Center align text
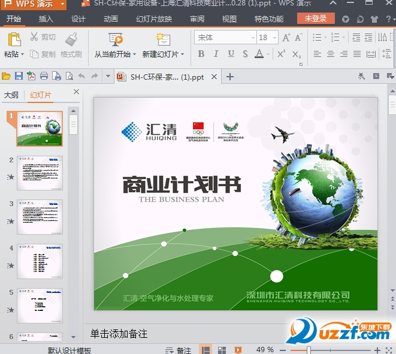This screenshot has height=354, width=396. click(331, 54)
